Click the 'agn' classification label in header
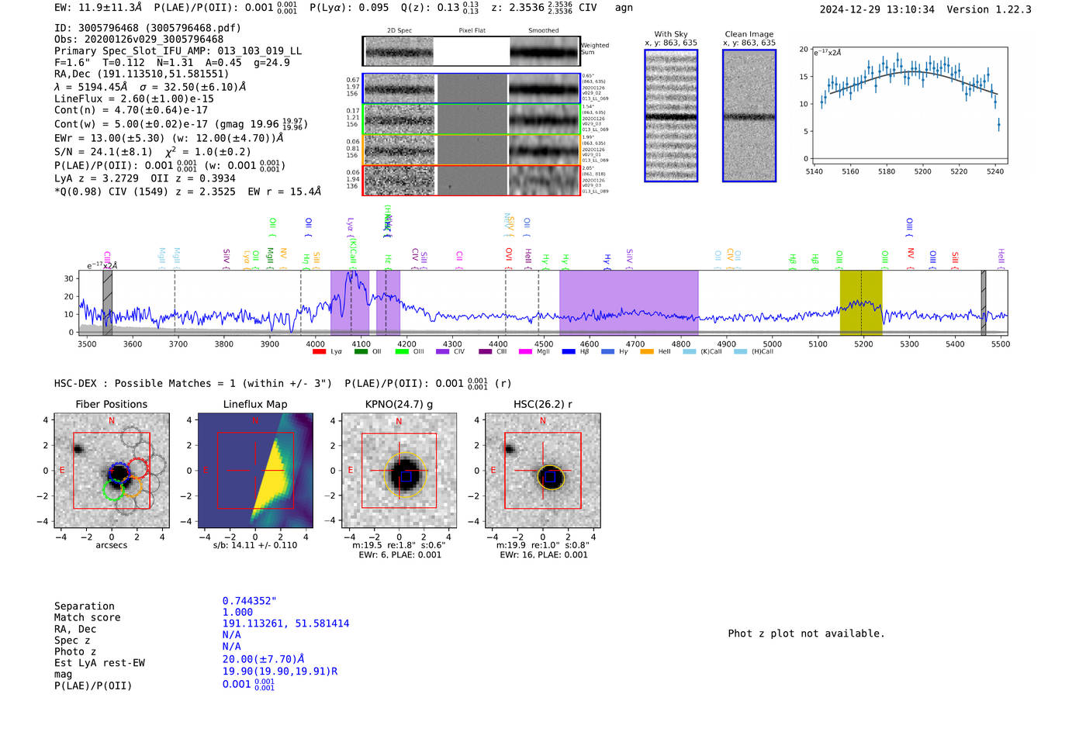 [624, 8]
